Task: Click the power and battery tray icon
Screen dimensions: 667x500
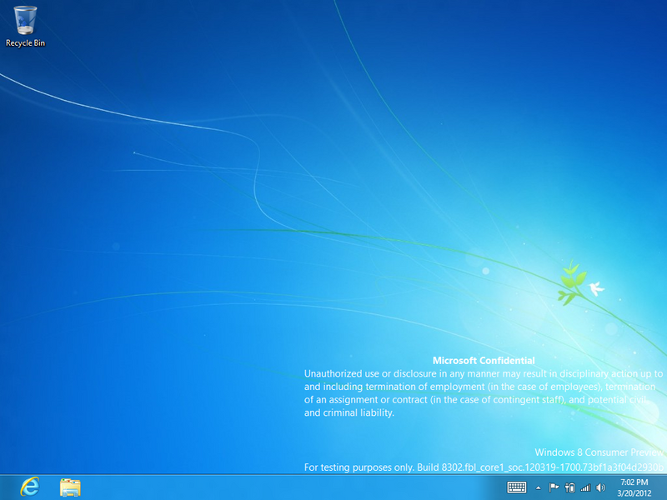Action: pos(569,487)
